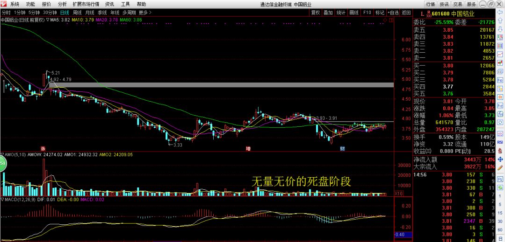505x242 pixels.
Task: Click the 统计 statistics button
Action: coord(341,13)
